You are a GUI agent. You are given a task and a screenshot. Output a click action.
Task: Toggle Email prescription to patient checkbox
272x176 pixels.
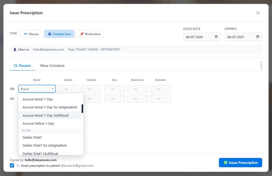coord(12,165)
